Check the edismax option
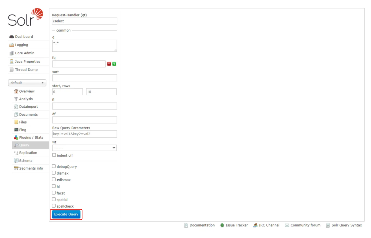 [x=54, y=179]
